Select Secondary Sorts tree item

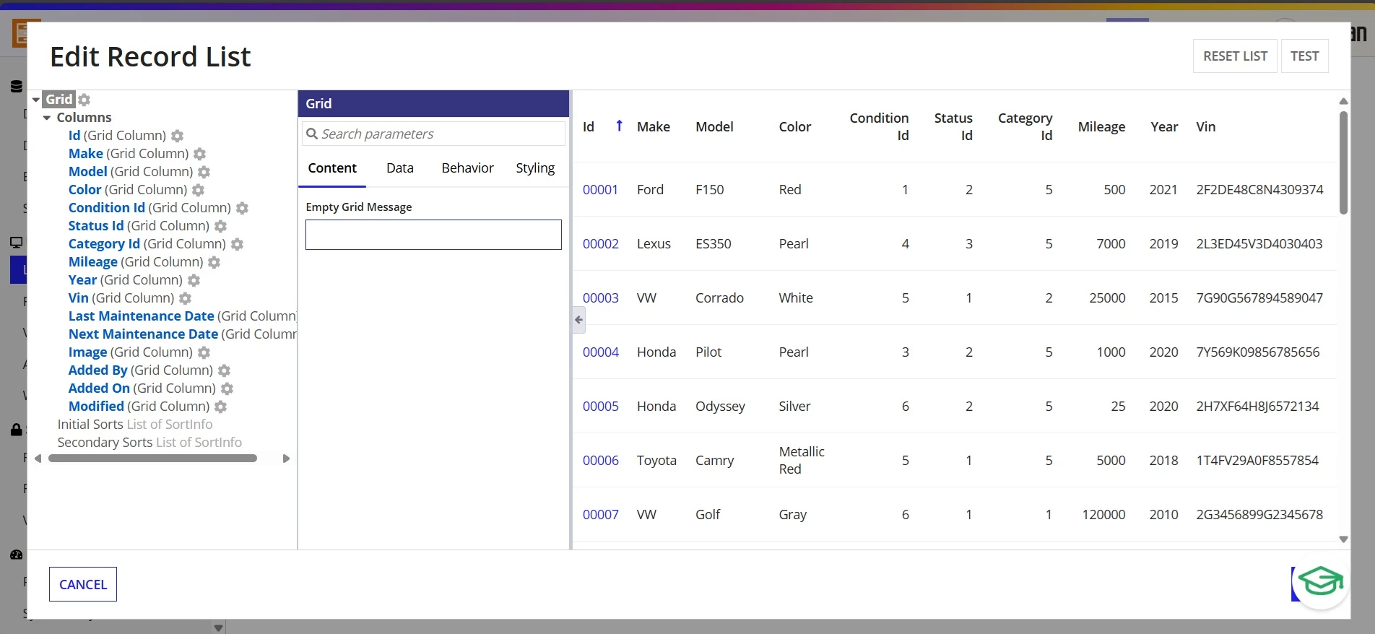pos(149,443)
